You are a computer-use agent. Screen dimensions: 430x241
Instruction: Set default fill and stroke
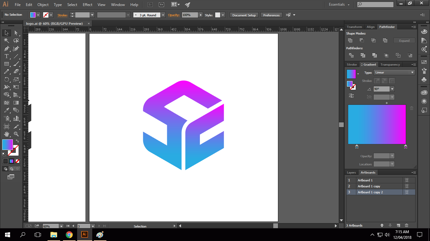coord(4,154)
